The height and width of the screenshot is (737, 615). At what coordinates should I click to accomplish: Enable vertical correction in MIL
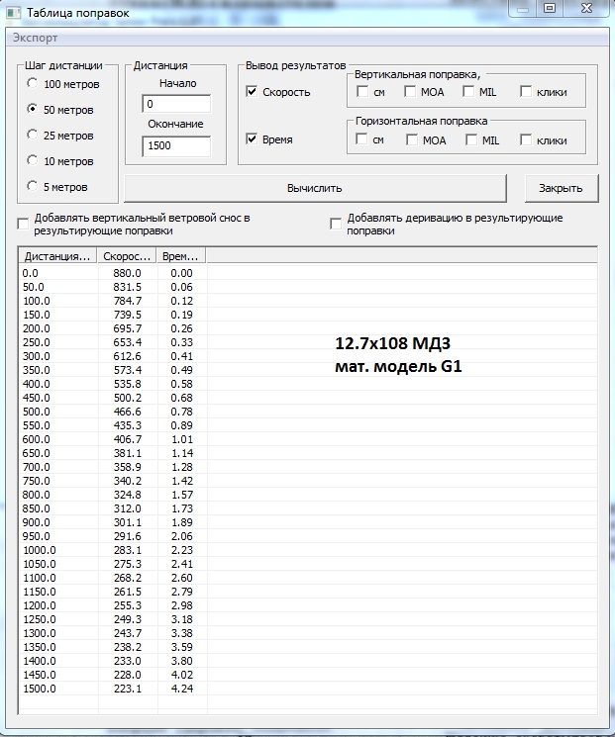(468, 91)
